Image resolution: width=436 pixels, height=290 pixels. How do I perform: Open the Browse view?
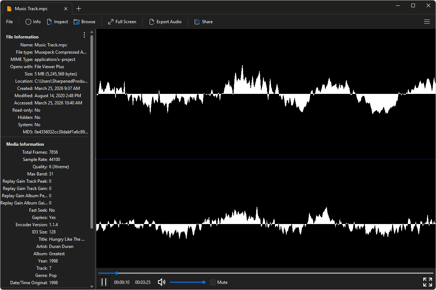[x=84, y=22]
